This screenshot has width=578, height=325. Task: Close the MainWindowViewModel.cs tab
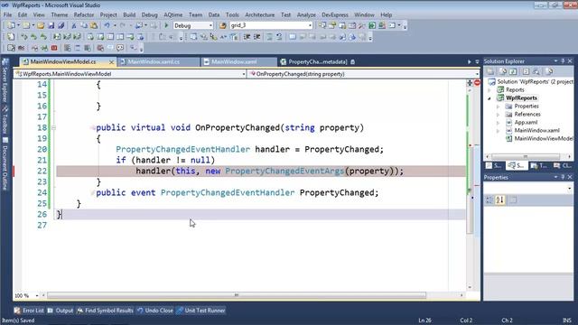pos(111,62)
